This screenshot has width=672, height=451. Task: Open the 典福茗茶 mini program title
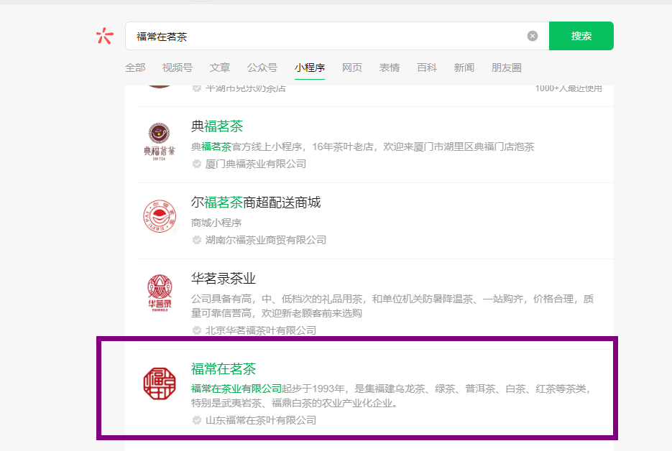click(217, 126)
